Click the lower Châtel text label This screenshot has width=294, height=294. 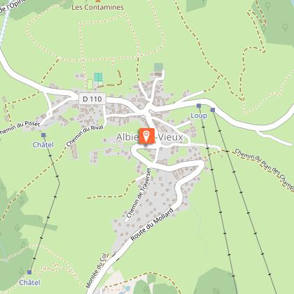(x=29, y=283)
